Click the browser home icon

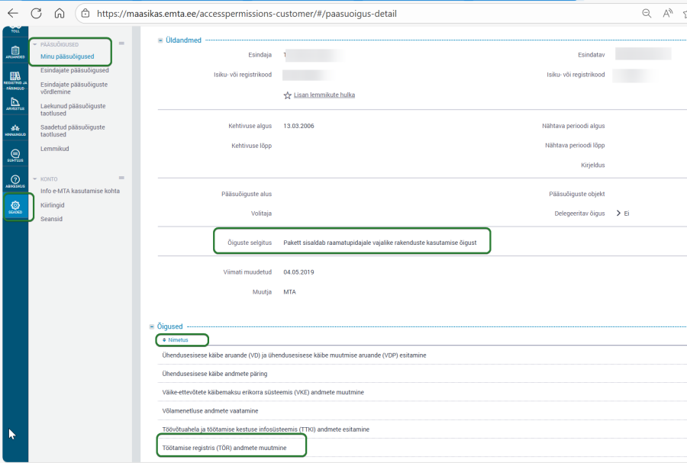[x=60, y=13]
